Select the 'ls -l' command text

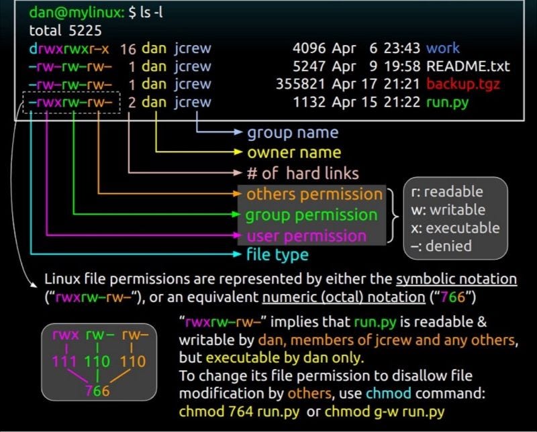[152, 12]
